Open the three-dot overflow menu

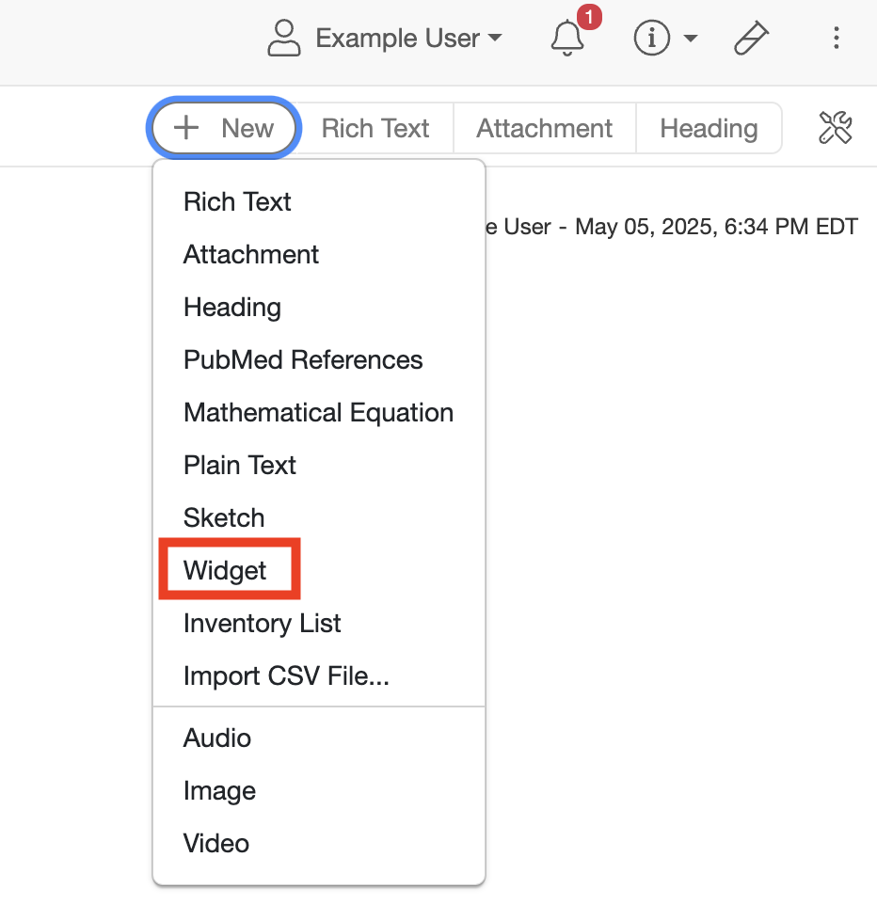click(836, 38)
